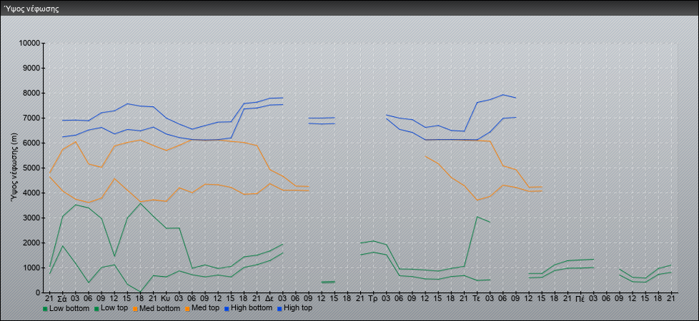Click the blue swatch beside High top
This screenshot has height=321, width=699.
point(279,308)
